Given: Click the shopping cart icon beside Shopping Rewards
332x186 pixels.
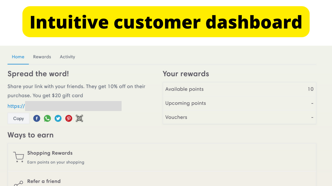Looking at the screenshot, I should (x=18, y=157).
